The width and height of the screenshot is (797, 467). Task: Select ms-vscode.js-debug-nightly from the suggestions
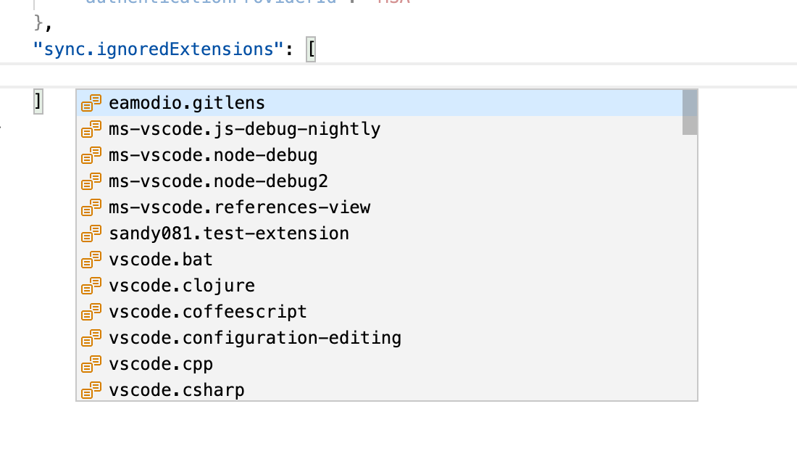243,128
